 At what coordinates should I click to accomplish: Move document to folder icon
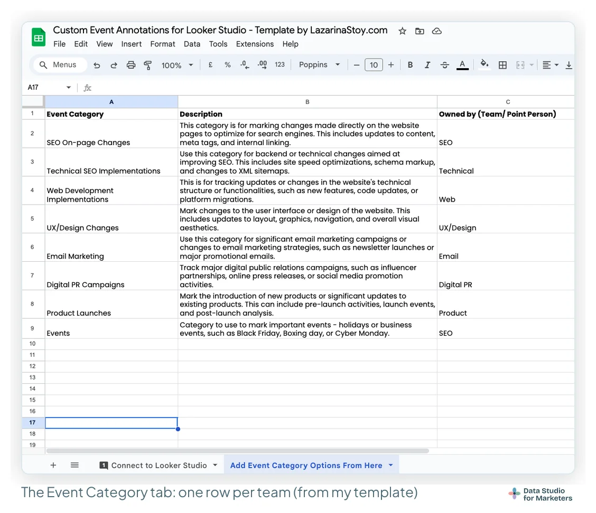point(420,31)
